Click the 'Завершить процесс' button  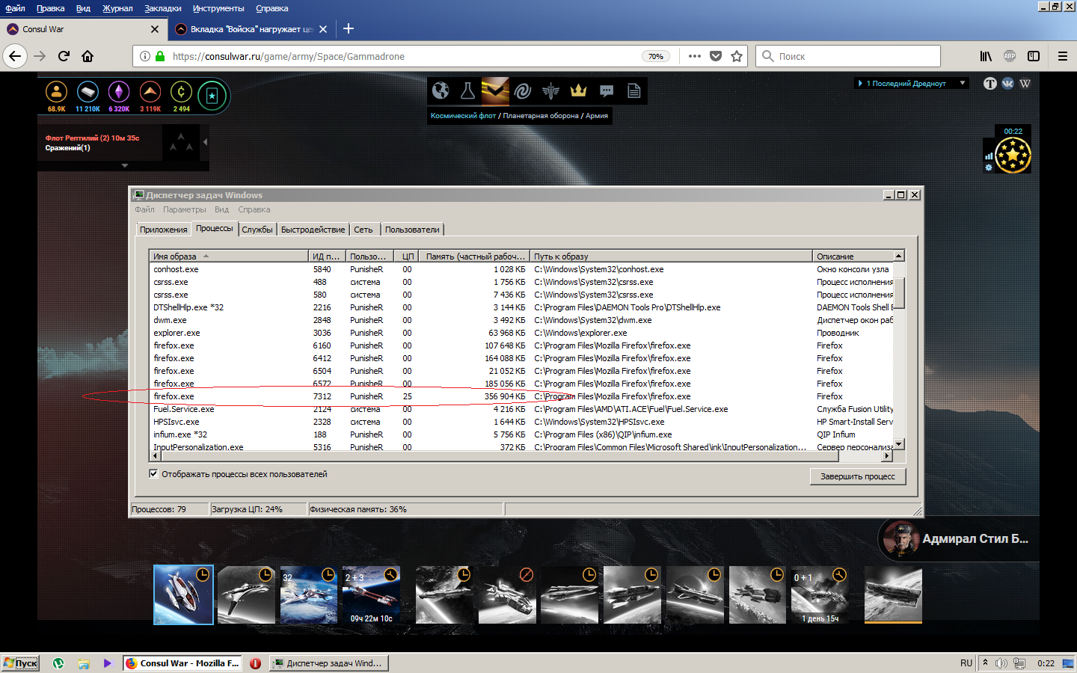857,476
